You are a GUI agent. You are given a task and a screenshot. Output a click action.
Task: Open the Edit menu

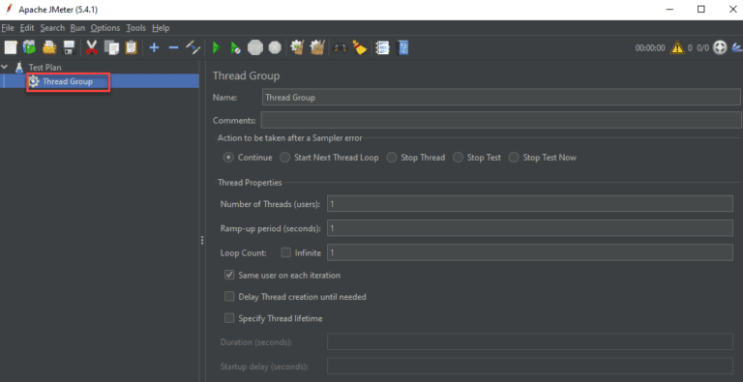(x=27, y=28)
